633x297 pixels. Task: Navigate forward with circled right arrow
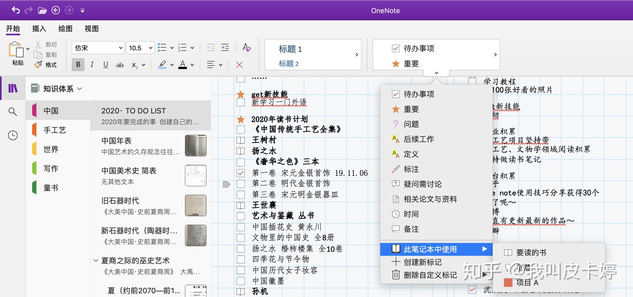click(x=69, y=10)
